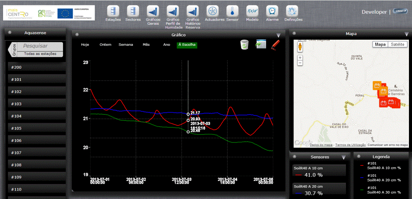
Task: Open Dados do mapa link
Action: (x=321, y=145)
